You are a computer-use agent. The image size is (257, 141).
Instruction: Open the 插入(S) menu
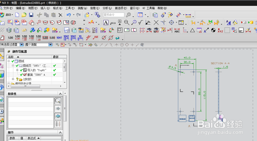45,8
